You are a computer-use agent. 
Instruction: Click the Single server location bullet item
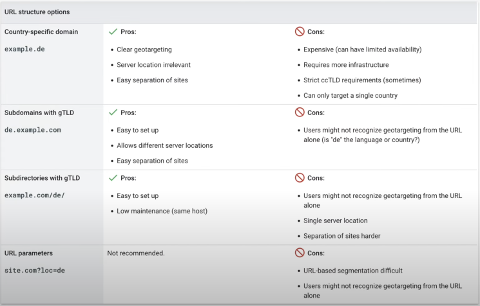point(336,221)
